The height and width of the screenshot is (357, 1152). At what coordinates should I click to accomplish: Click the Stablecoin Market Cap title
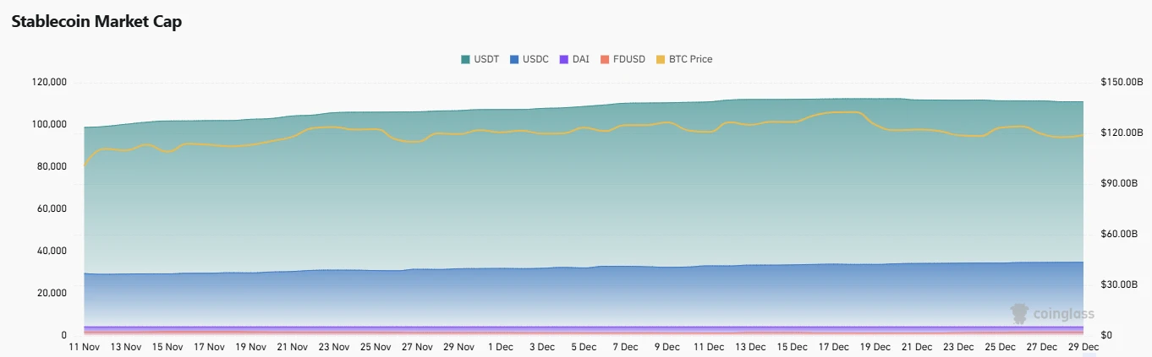click(96, 22)
